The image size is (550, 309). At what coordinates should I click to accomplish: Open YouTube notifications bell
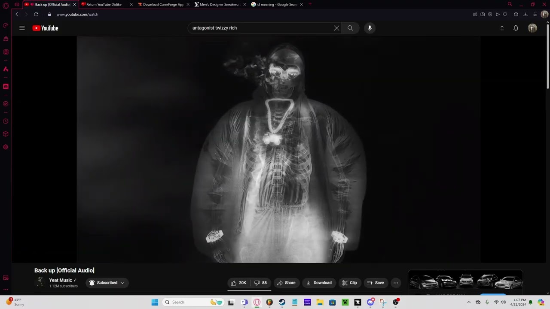pyautogui.click(x=516, y=28)
